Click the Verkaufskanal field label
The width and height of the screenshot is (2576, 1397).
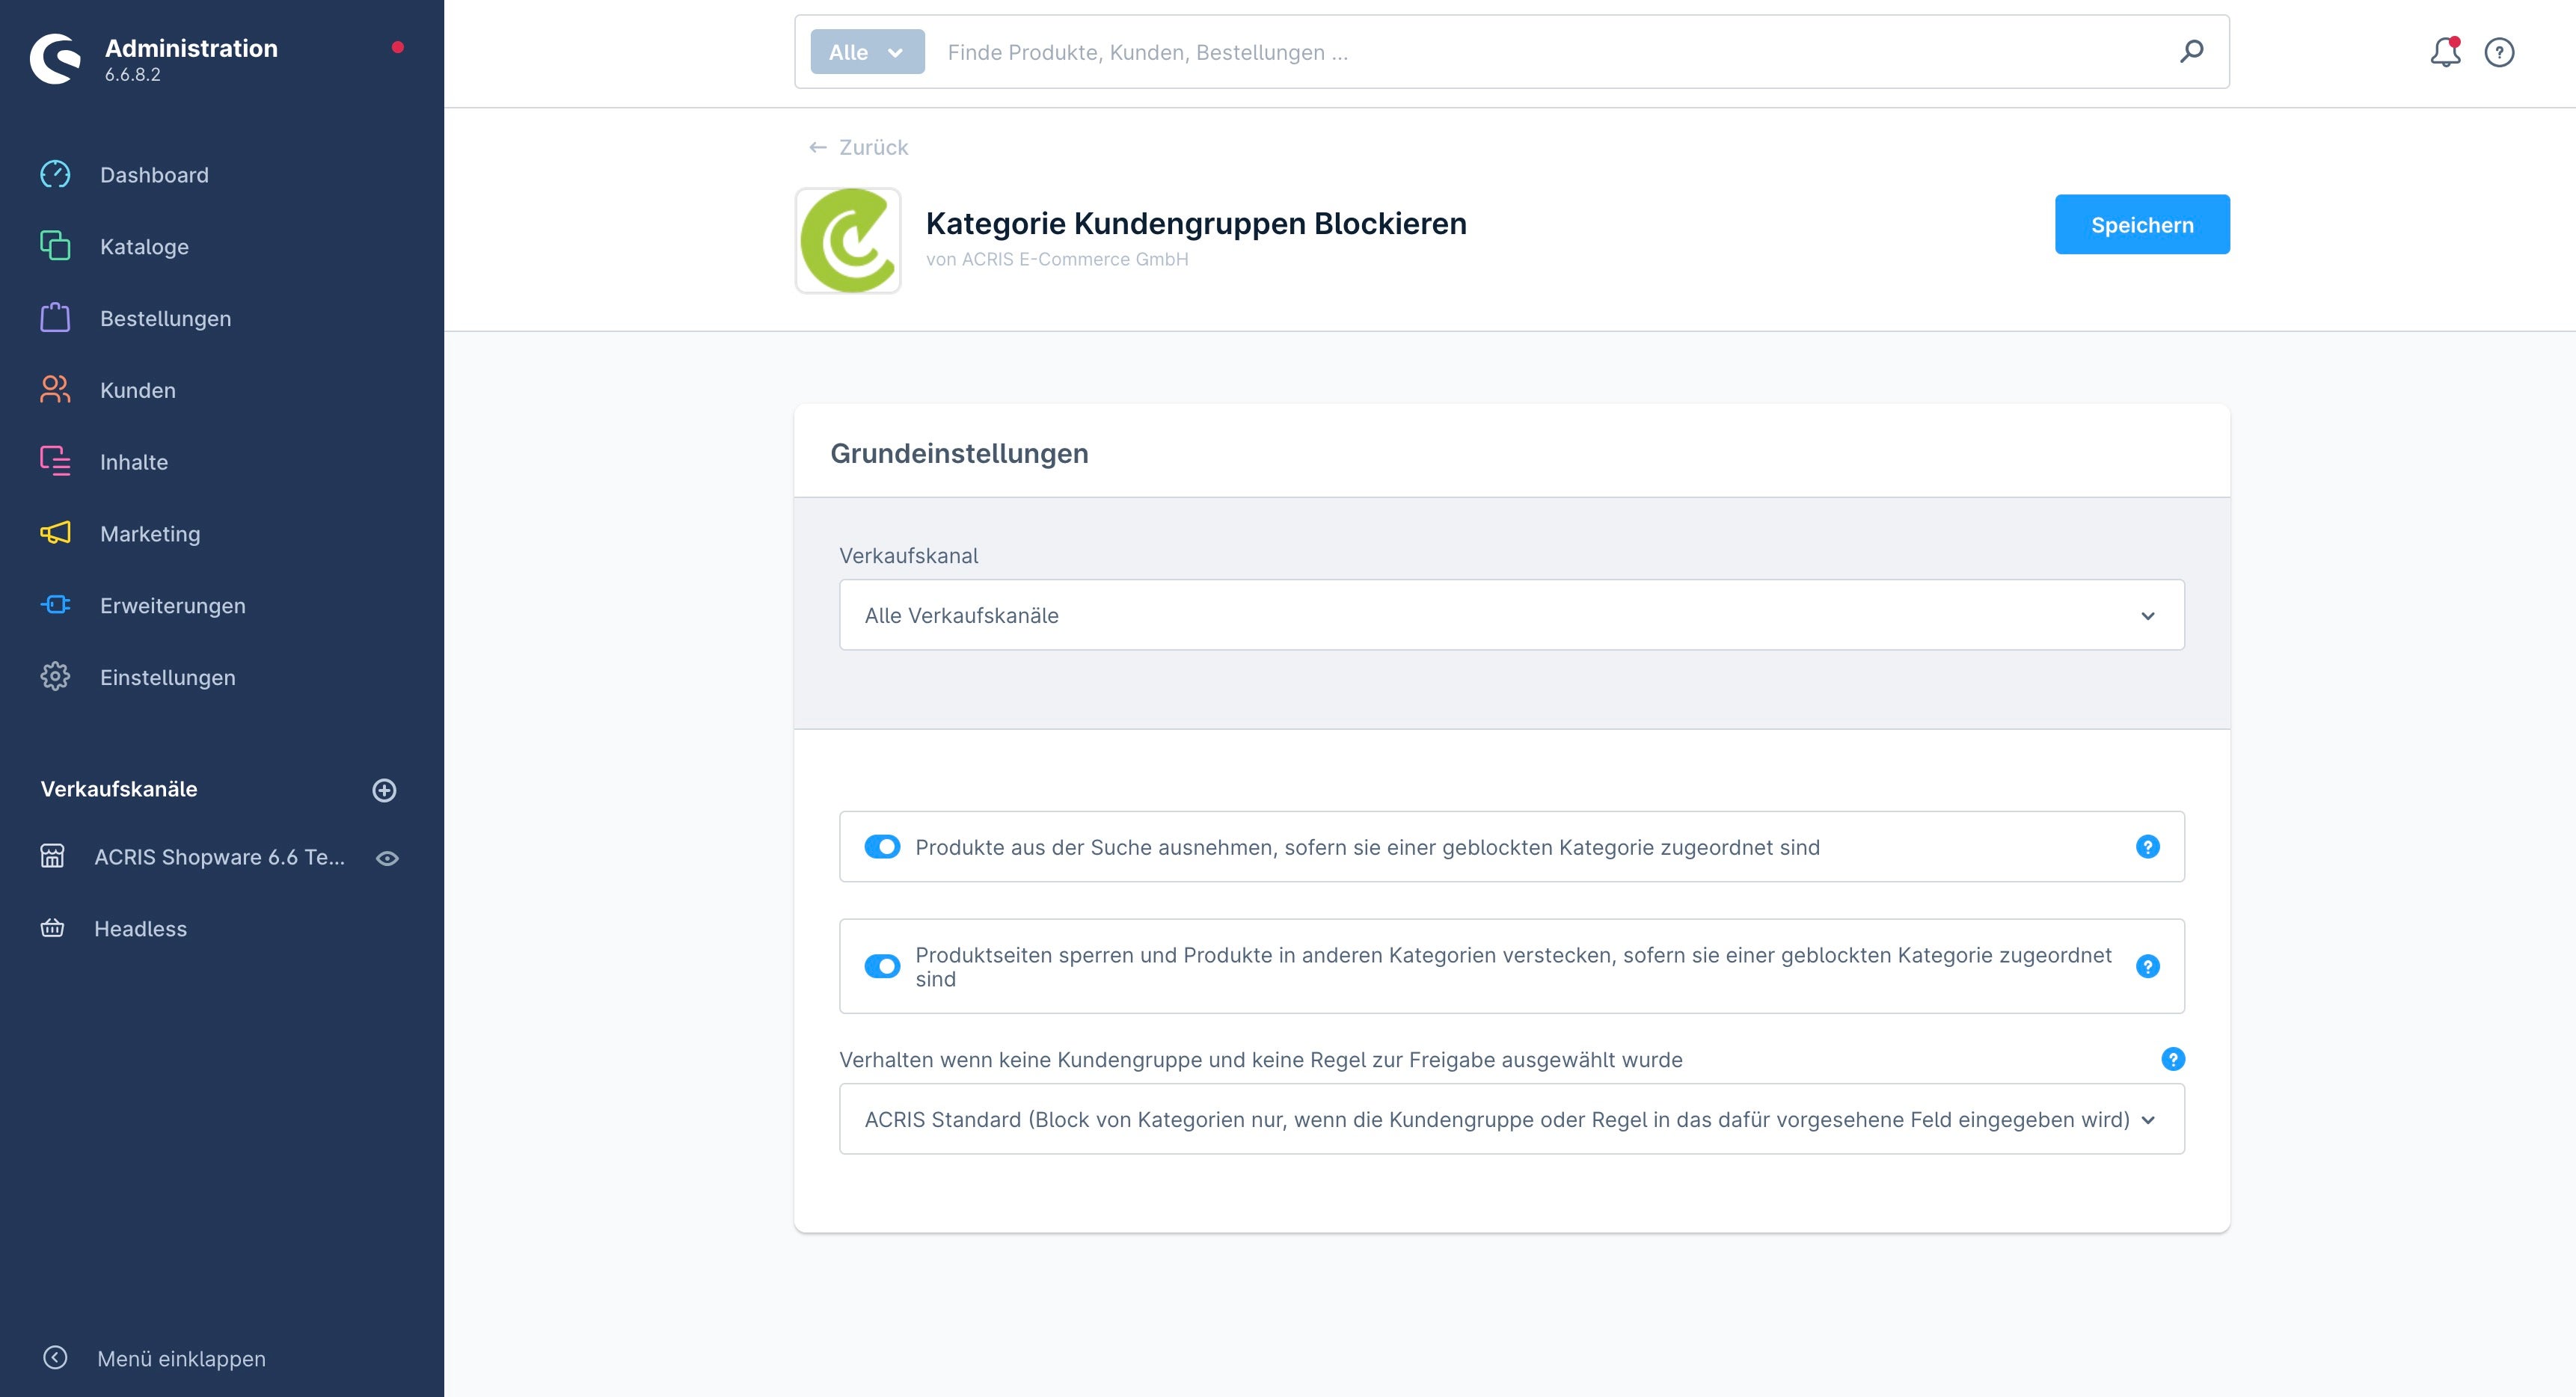pos(908,556)
